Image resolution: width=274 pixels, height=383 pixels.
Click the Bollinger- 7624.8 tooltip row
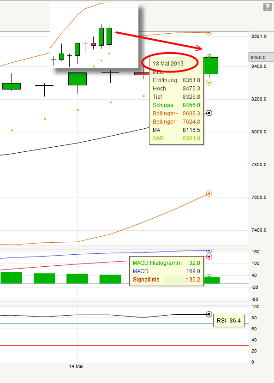coord(176,122)
